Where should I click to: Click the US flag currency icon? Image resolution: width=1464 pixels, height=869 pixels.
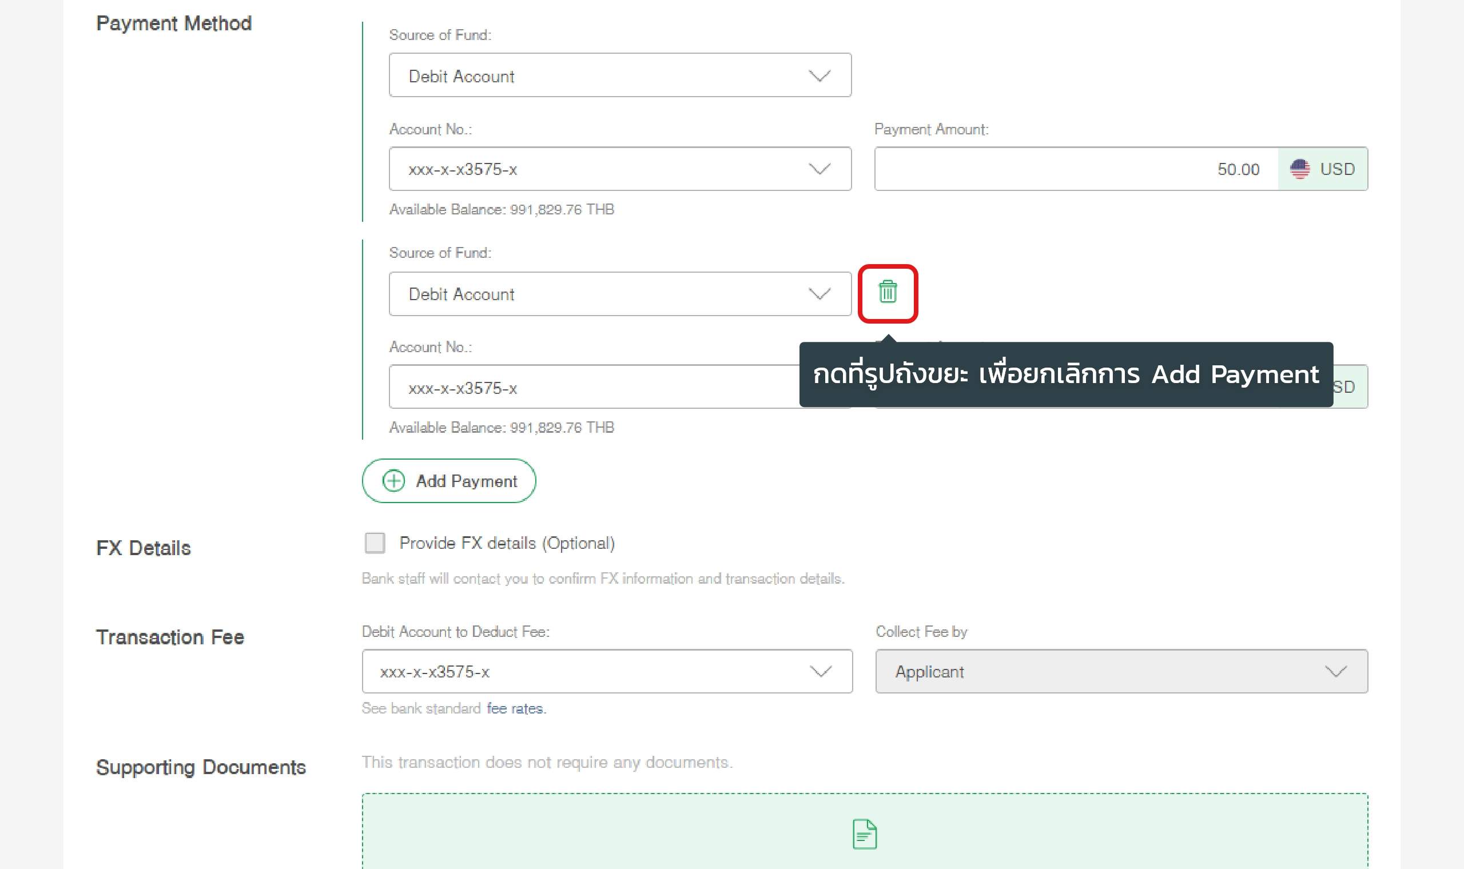pyautogui.click(x=1299, y=169)
